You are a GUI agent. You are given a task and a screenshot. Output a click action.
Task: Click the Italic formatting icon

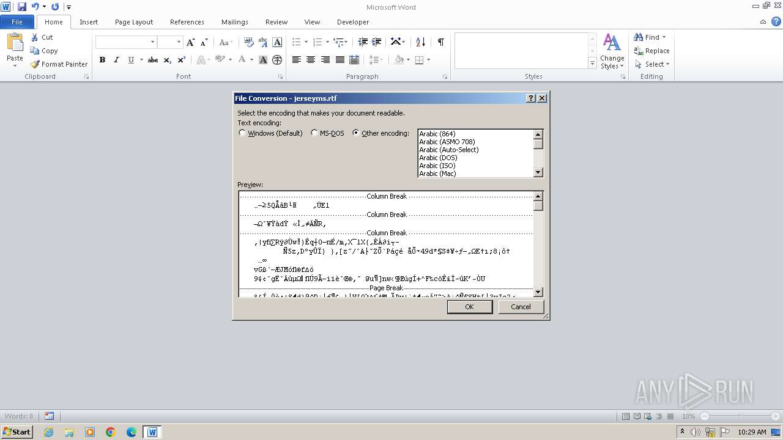116,60
